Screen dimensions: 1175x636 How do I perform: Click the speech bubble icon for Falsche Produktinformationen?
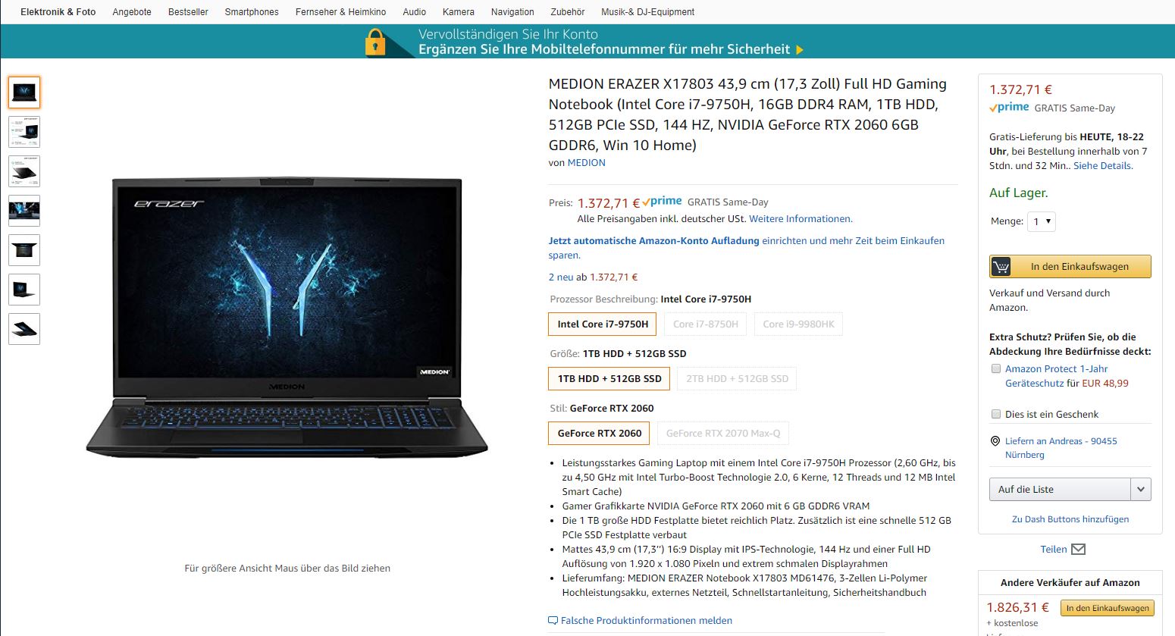point(553,621)
